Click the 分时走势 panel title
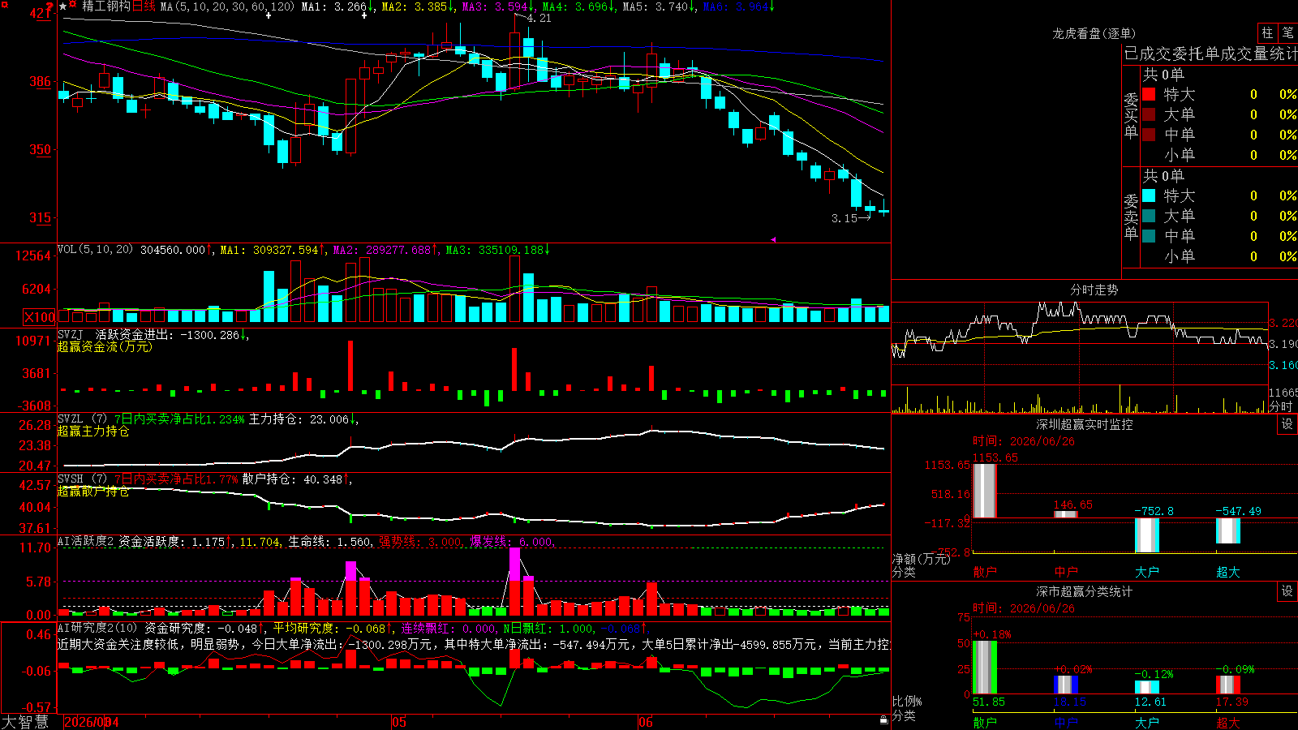The width and height of the screenshot is (1298, 730). coord(1094,290)
